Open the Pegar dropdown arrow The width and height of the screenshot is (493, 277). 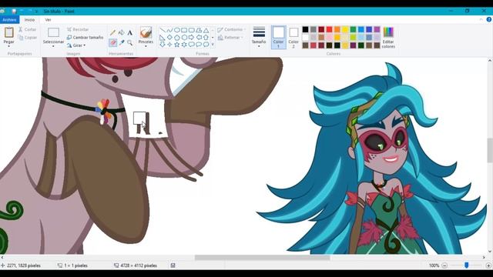8,46
